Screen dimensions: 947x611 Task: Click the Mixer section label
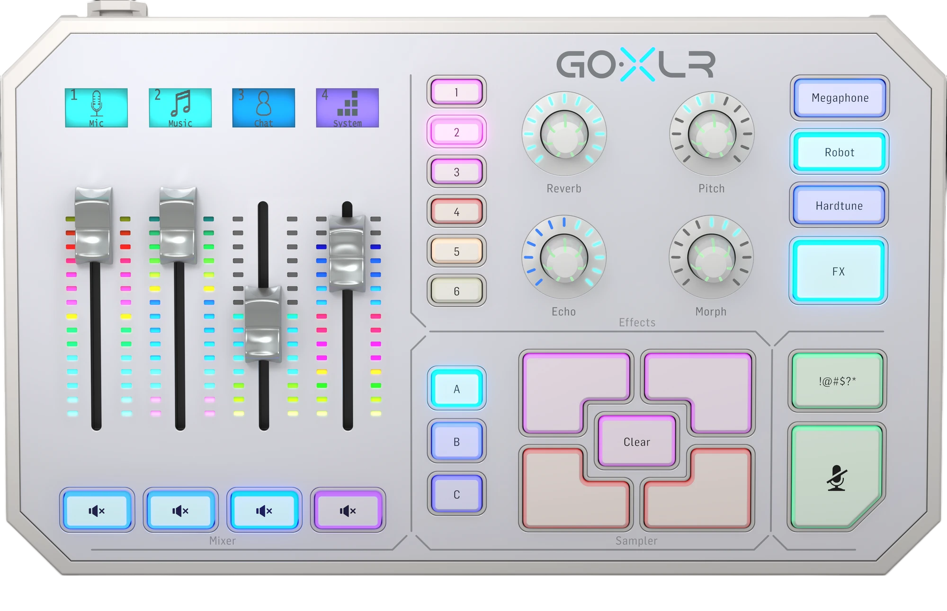click(222, 540)
